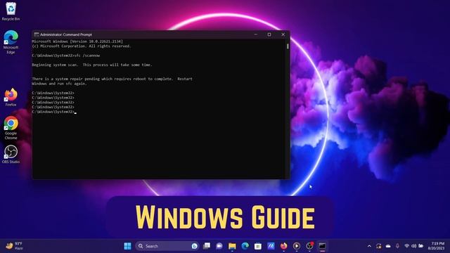Open the blue pen app on the taskbar

point(271,246)
